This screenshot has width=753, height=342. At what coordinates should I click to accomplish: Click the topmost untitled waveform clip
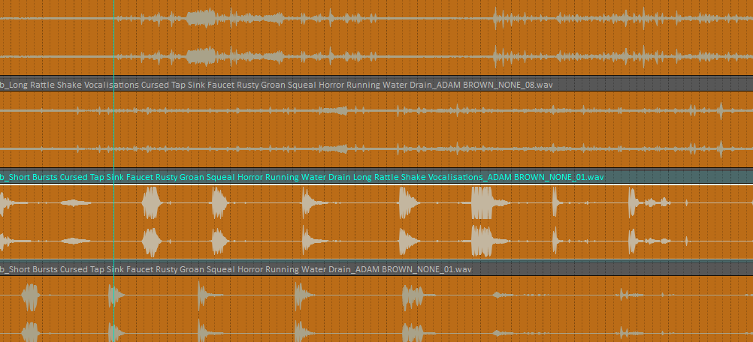tap(376, 37)
